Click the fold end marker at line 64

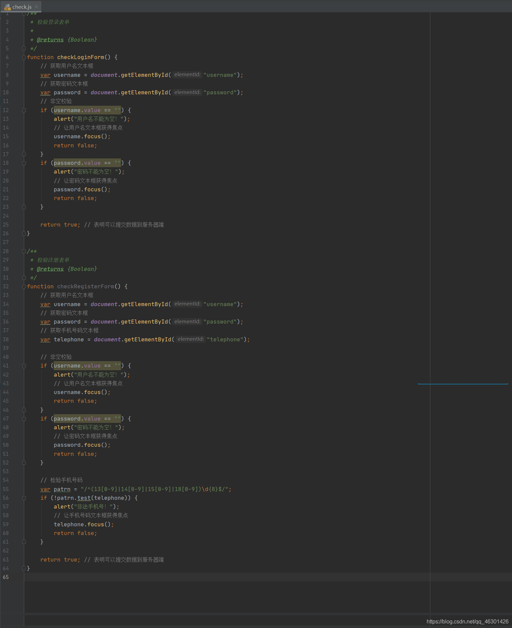(24, 568)
